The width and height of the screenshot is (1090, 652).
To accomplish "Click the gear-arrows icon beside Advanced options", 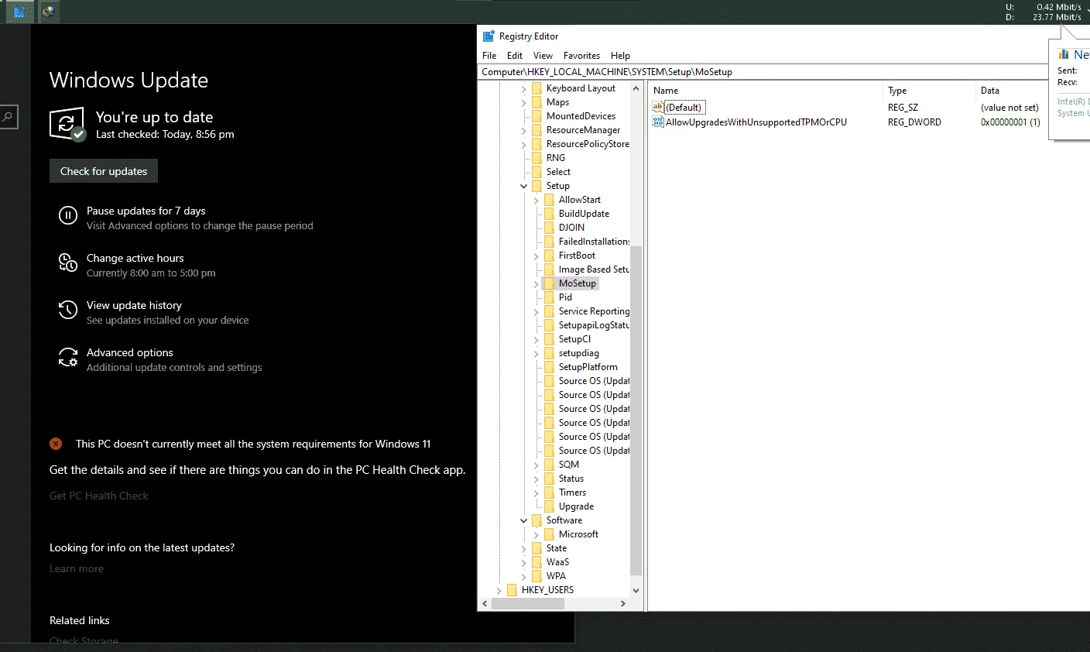I will 68,358.
